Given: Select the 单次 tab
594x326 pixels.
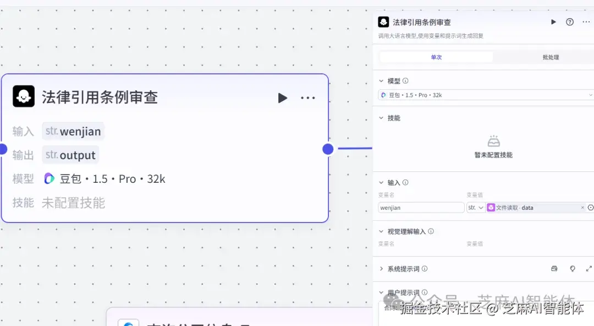Looking at the screenshot, I should (x=436, y=57).
